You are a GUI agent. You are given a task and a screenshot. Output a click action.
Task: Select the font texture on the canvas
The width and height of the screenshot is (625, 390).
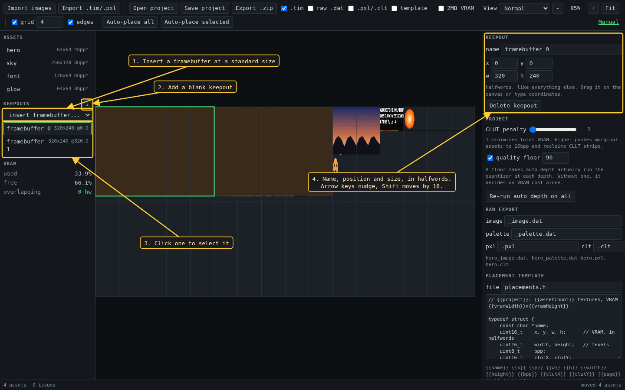coord(392,119)
